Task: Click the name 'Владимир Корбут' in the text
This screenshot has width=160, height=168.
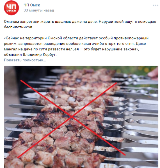Action: [x=40, y=54]
